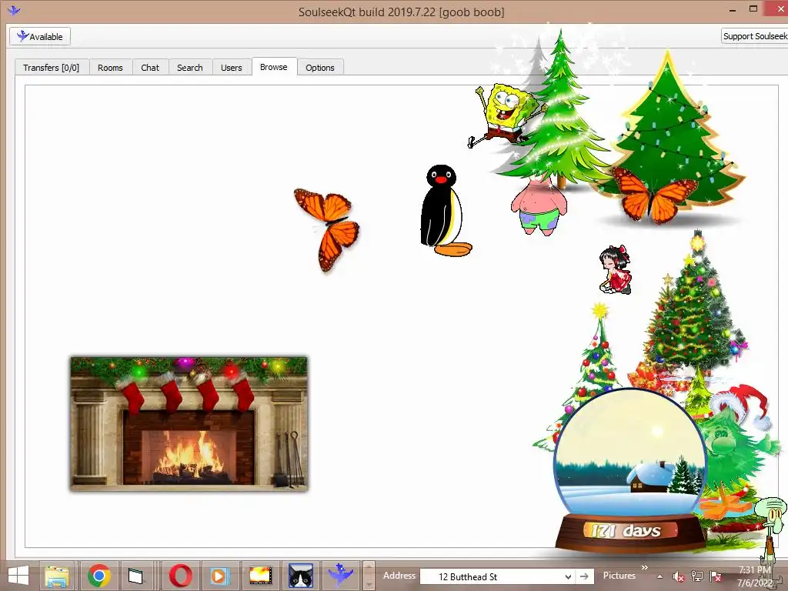Open the media player taskbar icon
The width and height of the screenshot is (788, 591).
coord(219,576)
